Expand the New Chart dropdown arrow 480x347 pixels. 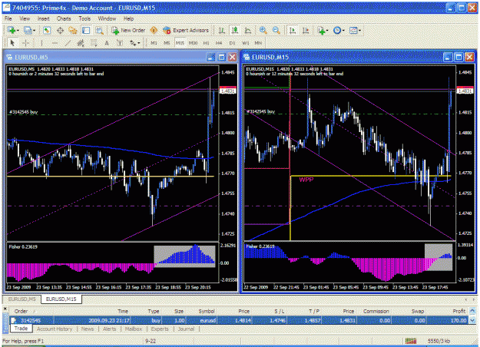click(x=18, y=31)
